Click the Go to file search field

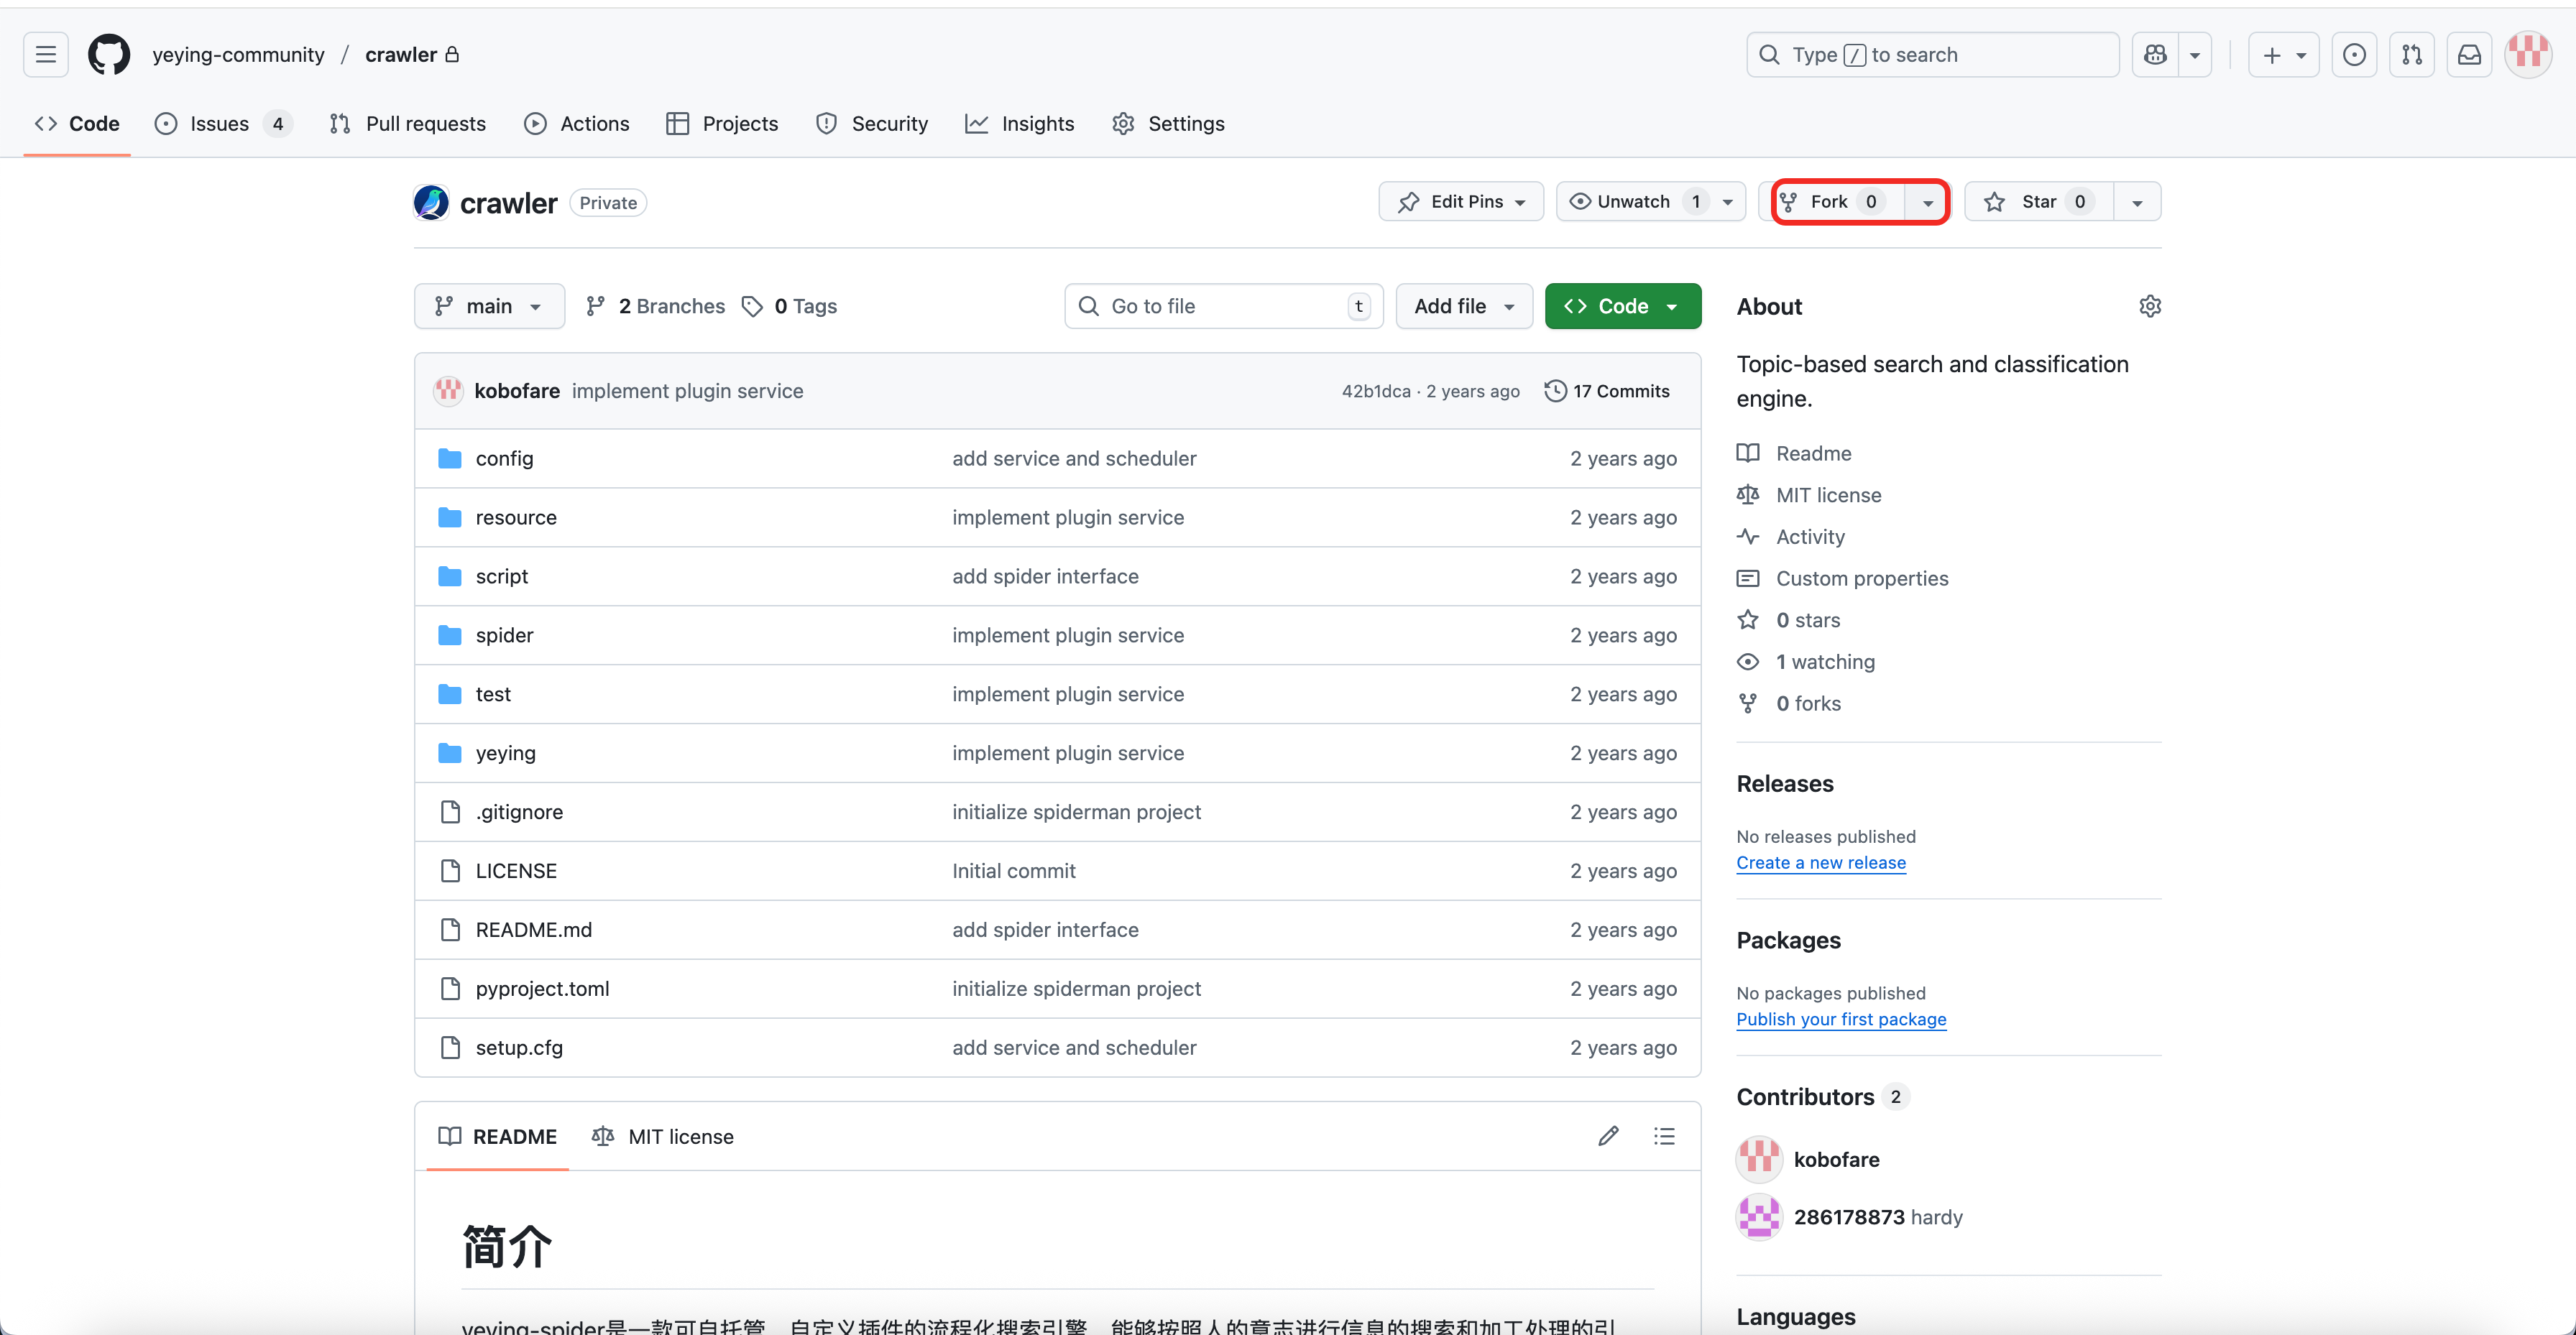coord(1222,306)
